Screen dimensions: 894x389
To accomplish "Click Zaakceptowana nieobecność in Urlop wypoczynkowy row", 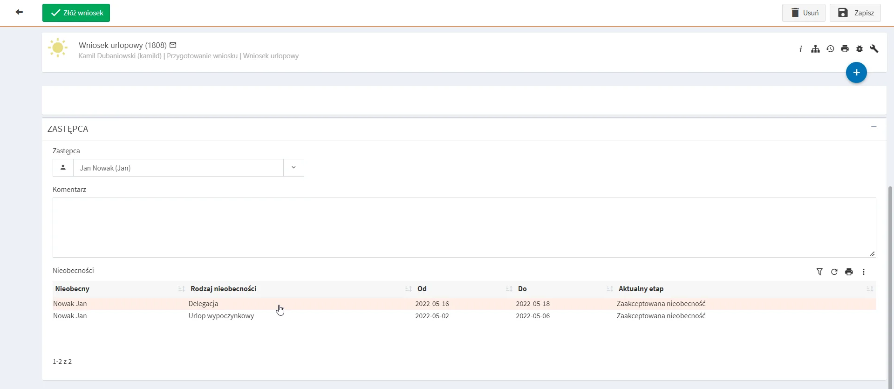I will [661, 316].
